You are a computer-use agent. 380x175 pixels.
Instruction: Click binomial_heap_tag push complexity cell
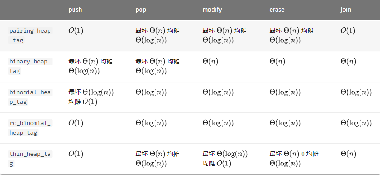coord(91,97)
